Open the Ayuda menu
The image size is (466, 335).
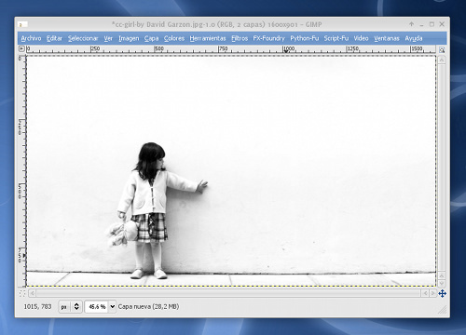point(414,38)
